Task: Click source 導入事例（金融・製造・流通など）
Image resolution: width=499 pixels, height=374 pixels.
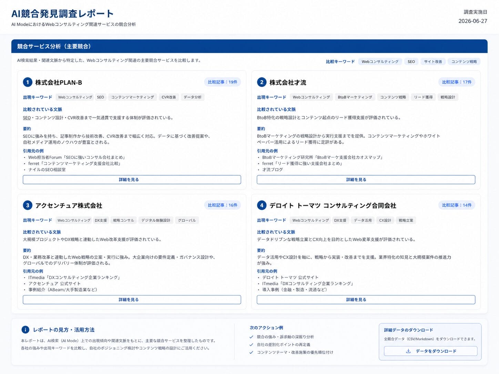Action: point(295,290)
